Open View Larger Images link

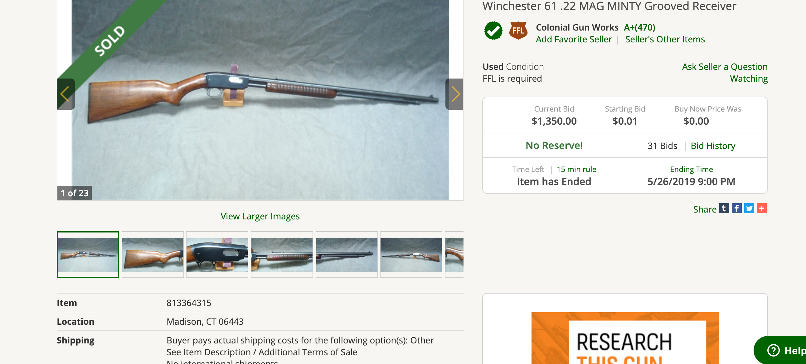(260, 216)
